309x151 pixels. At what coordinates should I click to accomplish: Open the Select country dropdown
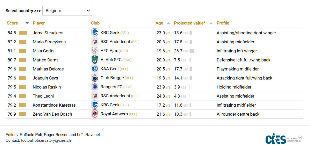67,11
